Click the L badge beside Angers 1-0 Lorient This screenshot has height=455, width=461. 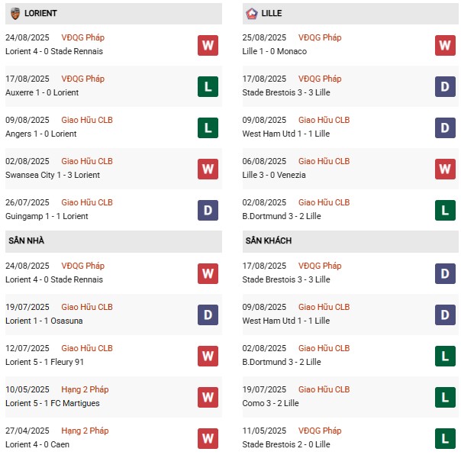point(208,127)
